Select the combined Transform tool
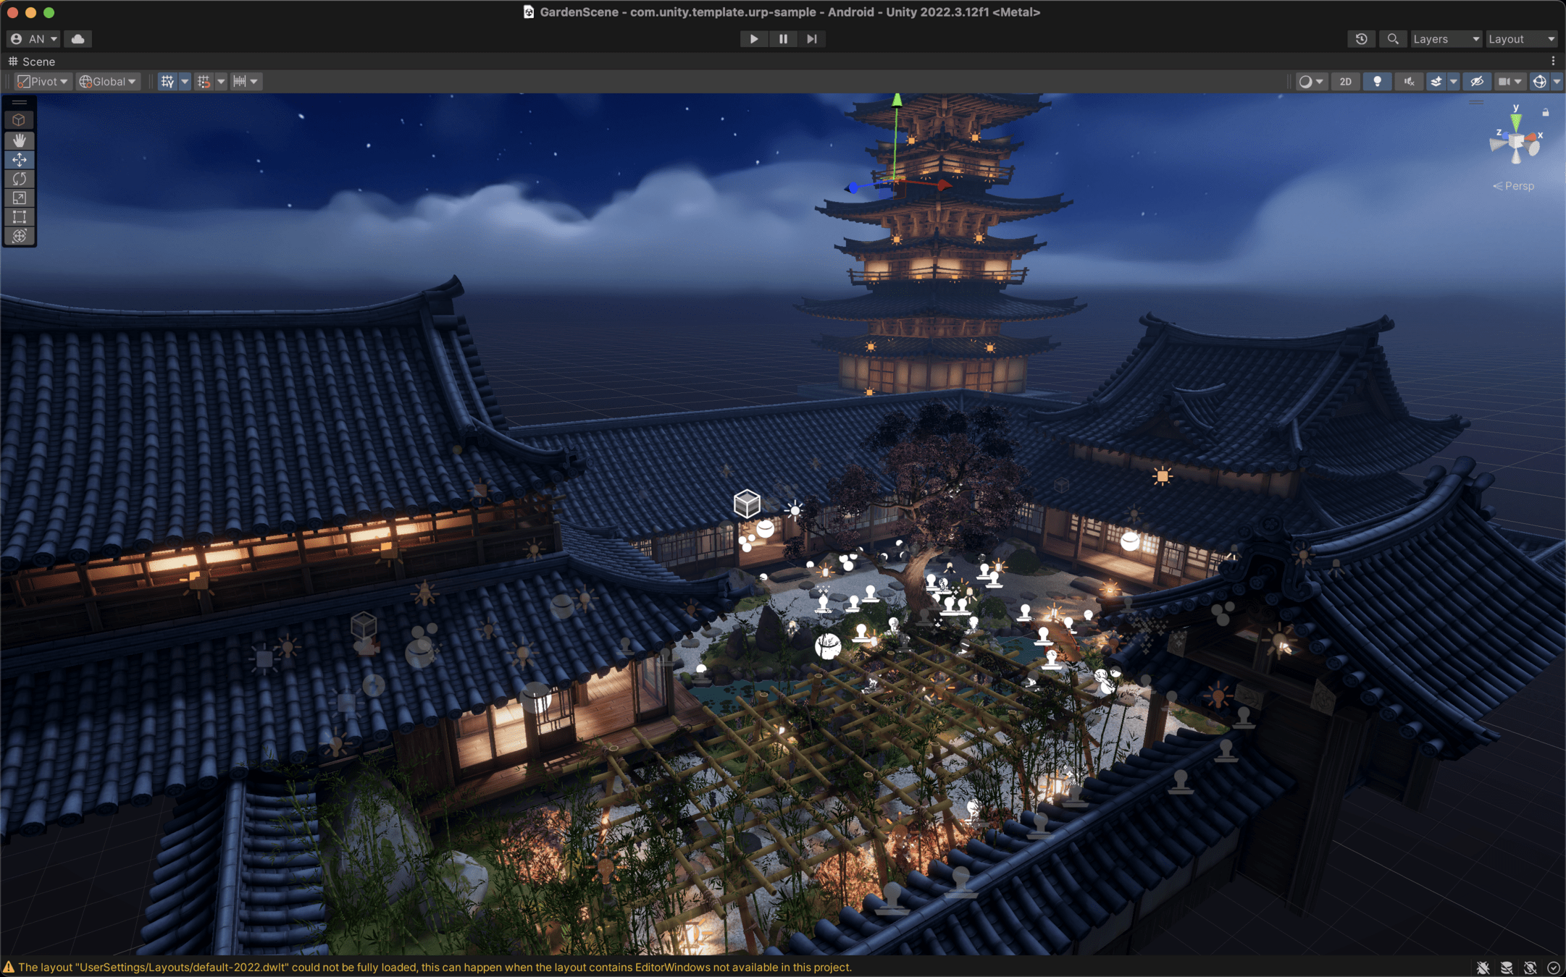This screenshot has height=977, width=1566. click(x=20, y=236)
